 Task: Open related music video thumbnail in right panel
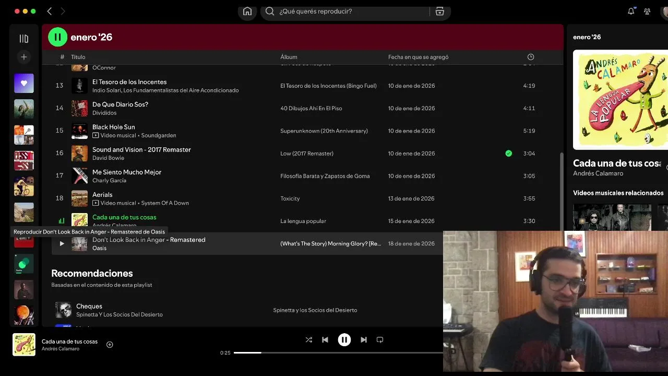pos(612,217)
